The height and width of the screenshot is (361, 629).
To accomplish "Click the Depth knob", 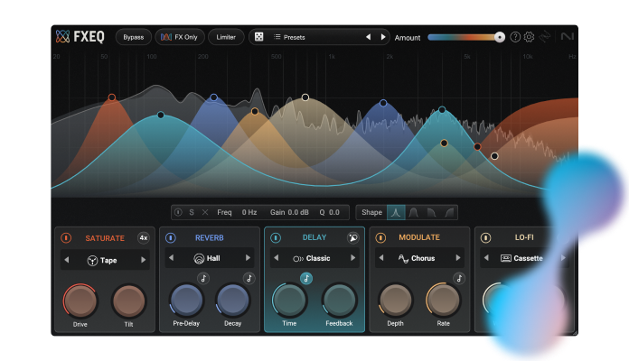I will 396,301.
